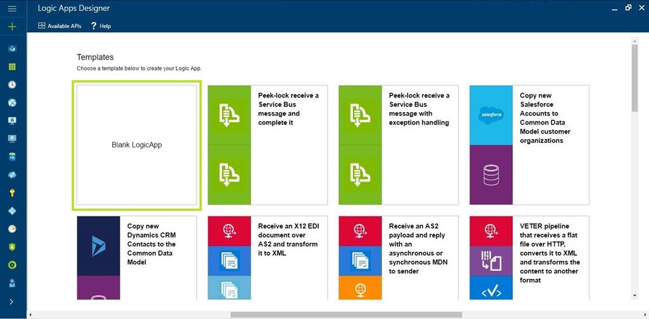The height and width of the screenshot is (319, 649).
Task: Open the classic virtual machines gray monitor icon
Action: 12,139
